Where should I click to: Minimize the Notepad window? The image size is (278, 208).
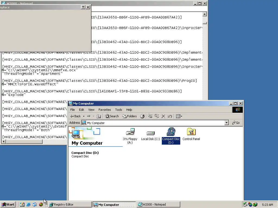(195, 3)
